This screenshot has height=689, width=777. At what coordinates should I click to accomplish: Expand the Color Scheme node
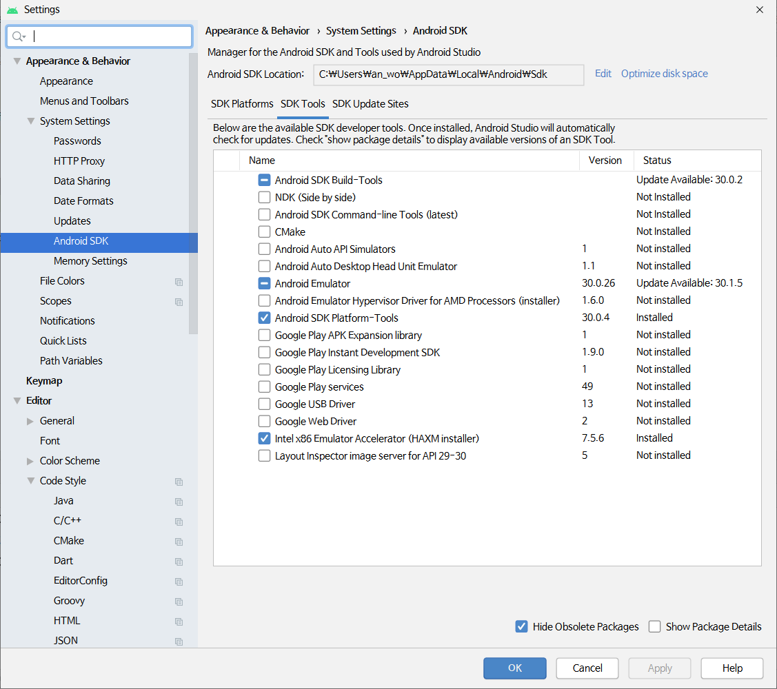point(30,461)
